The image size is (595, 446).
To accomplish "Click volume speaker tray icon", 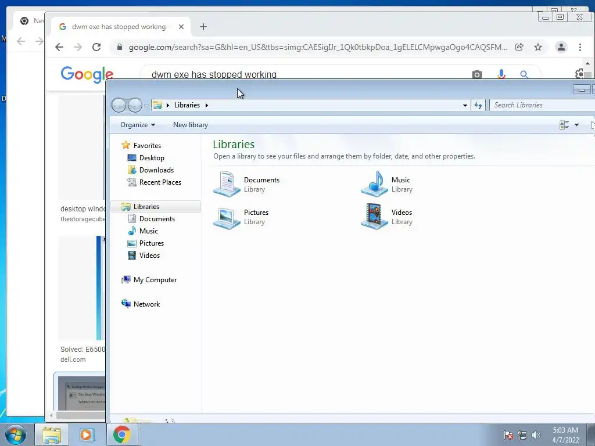I will click(x=536, y=435).
